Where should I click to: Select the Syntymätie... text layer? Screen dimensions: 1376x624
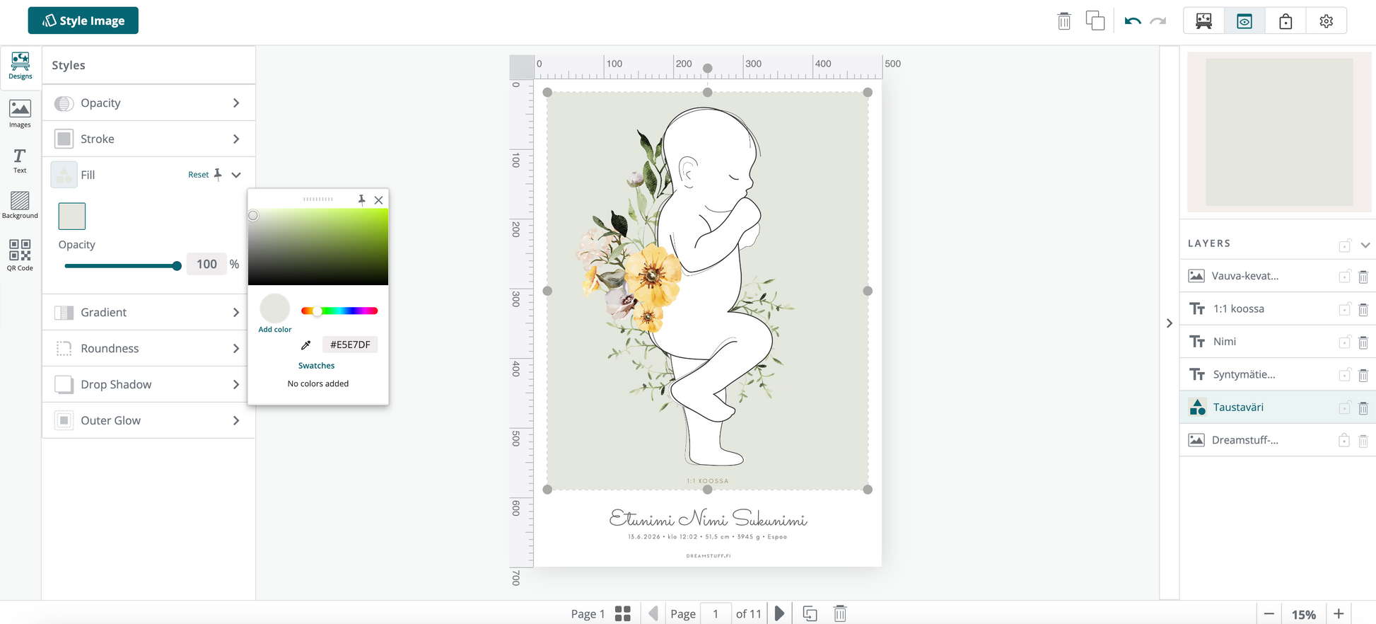(x=1244, y=375)
